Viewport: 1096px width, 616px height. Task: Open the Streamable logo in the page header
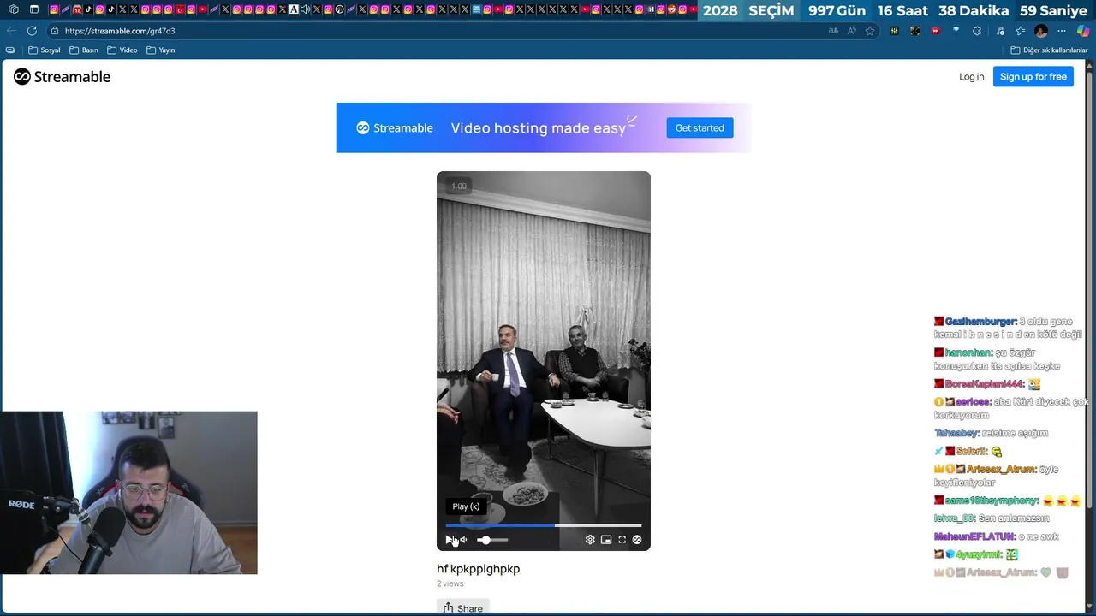click(x=62, y=77)
